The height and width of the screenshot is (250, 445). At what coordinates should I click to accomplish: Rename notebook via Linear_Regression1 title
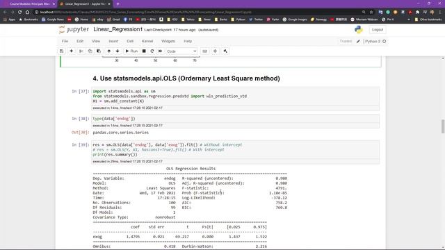[x=118, y=29]
